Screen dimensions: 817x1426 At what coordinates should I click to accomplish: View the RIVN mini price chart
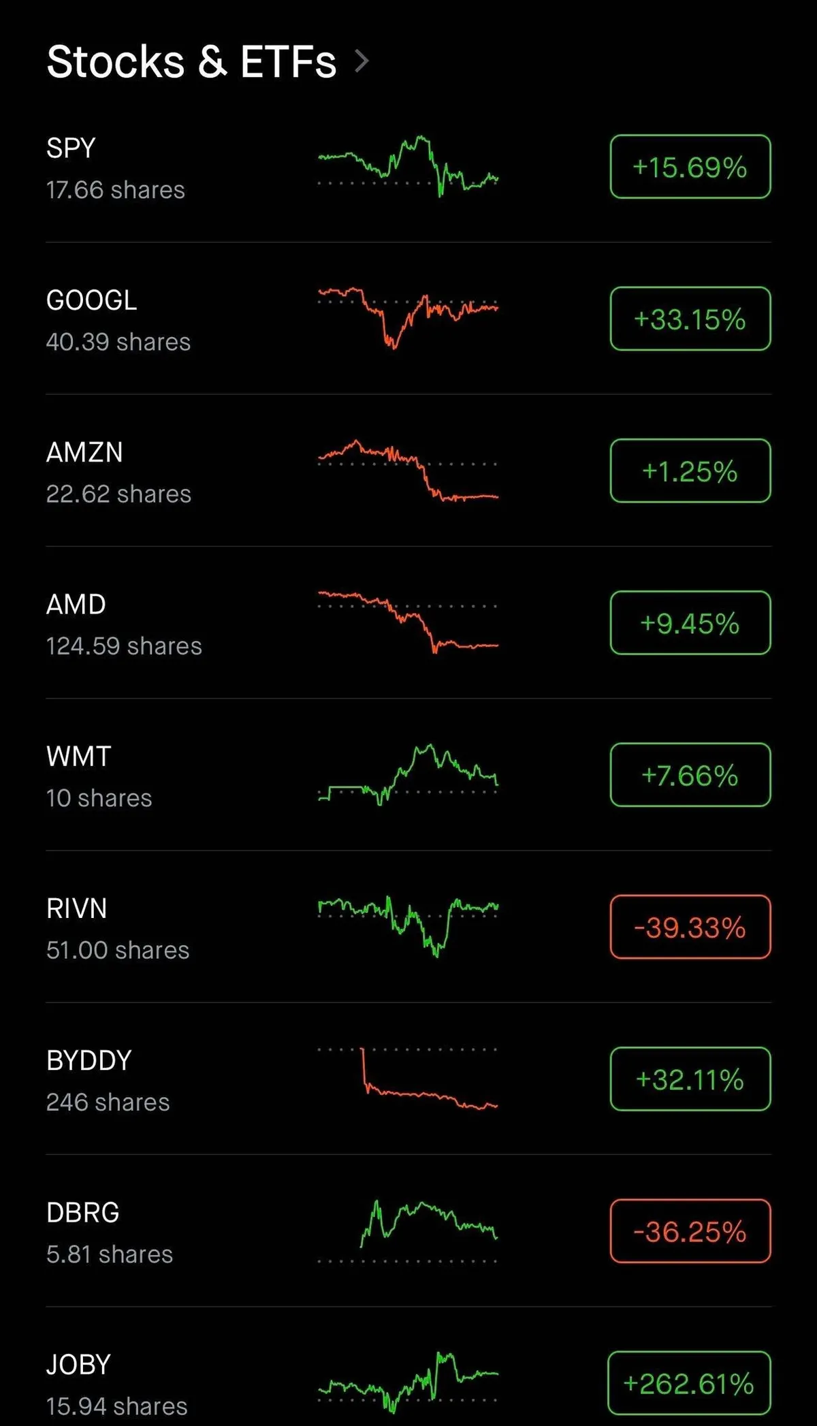coord(408,925)
